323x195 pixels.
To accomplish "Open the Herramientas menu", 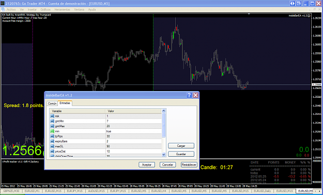I will click(x=62, y=10).
